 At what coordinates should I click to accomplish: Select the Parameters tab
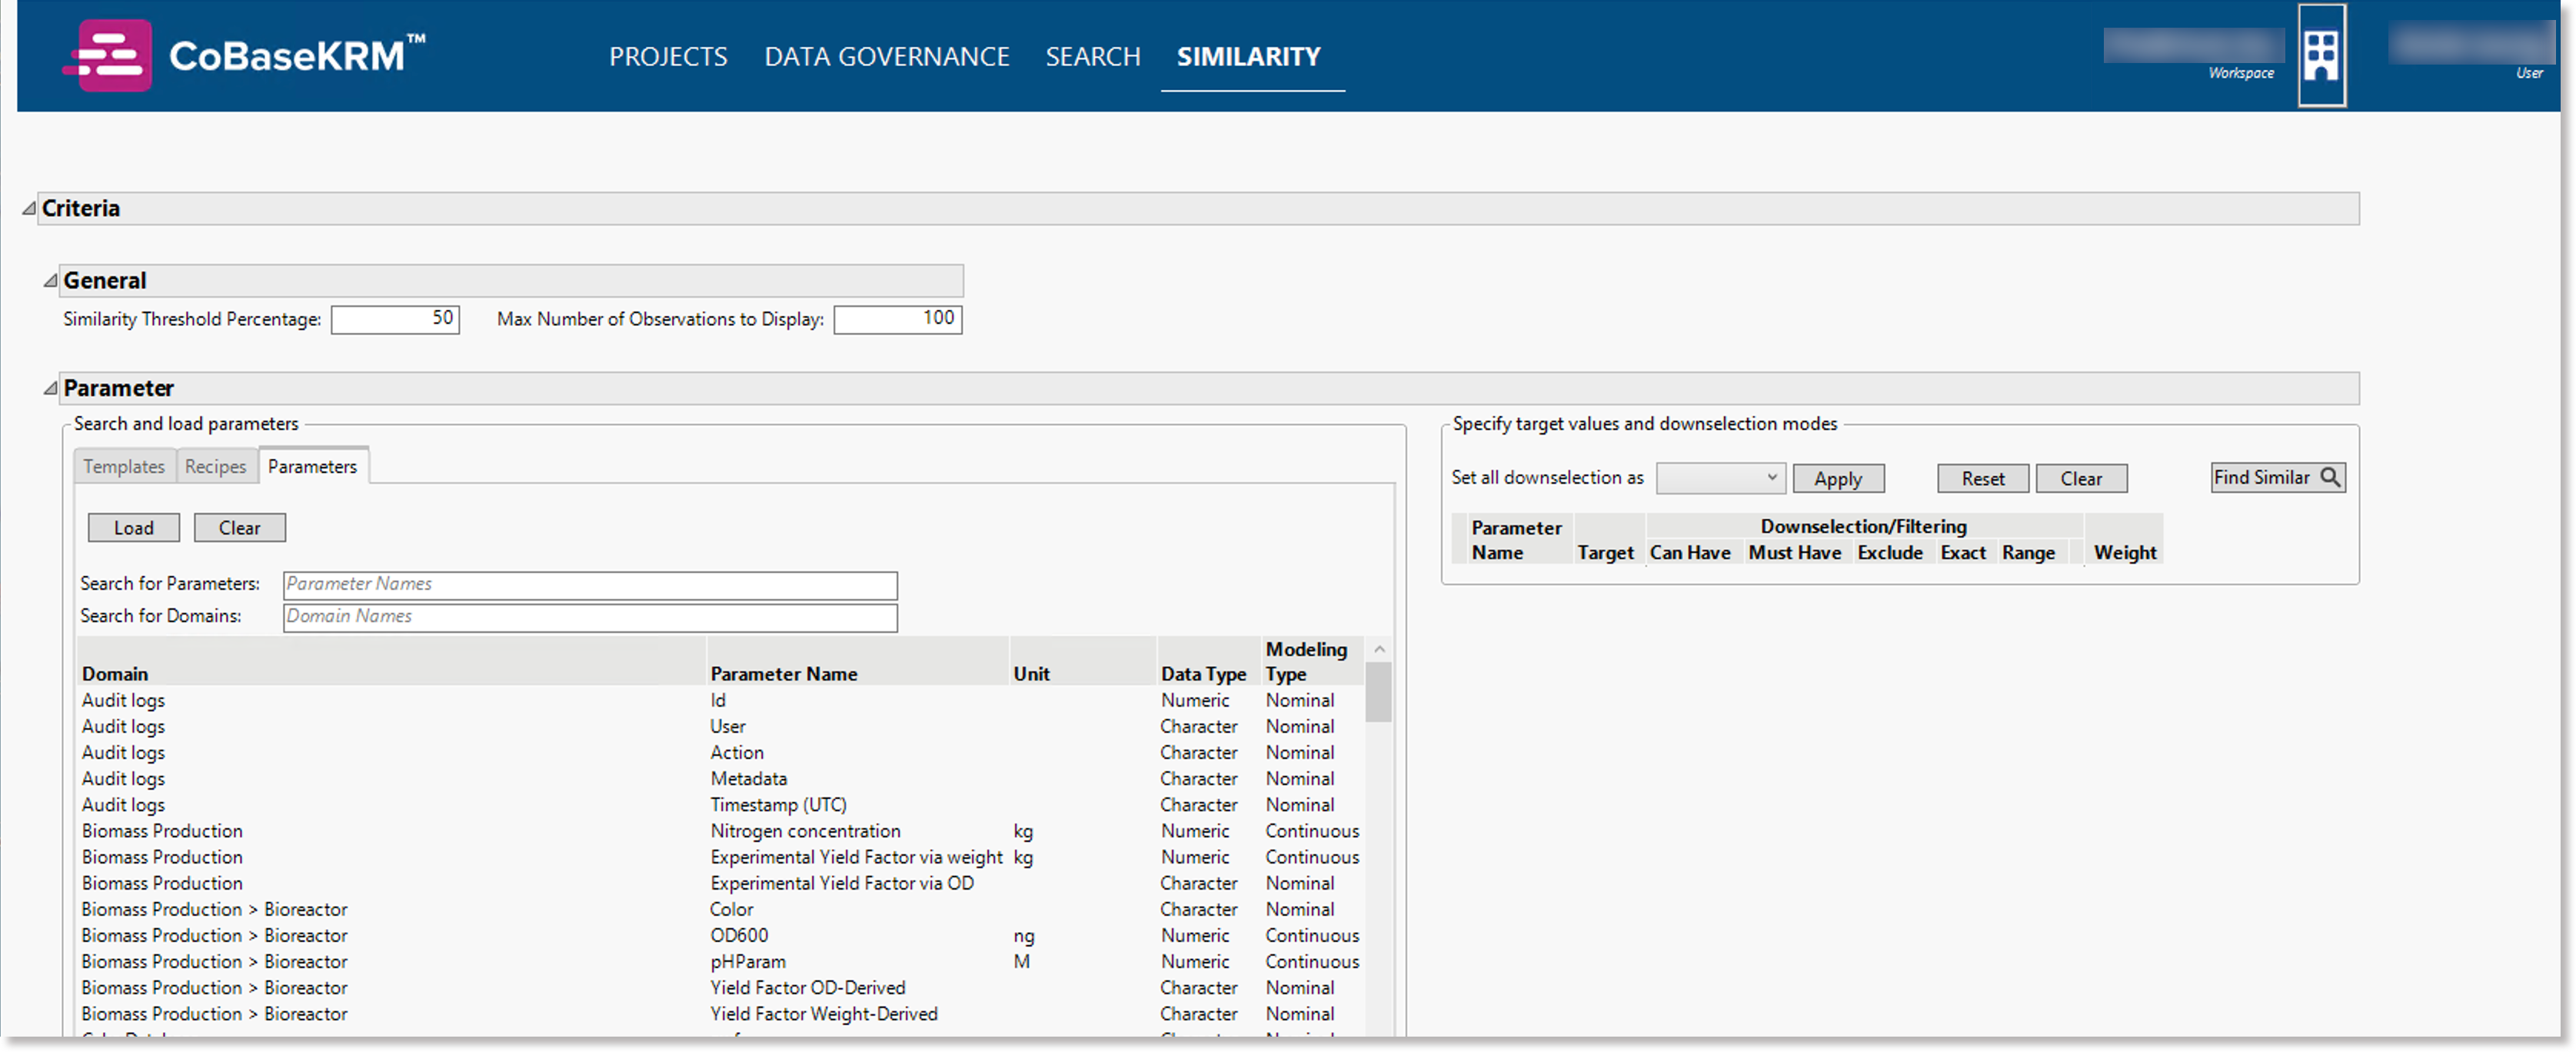(x=312, y=467)
